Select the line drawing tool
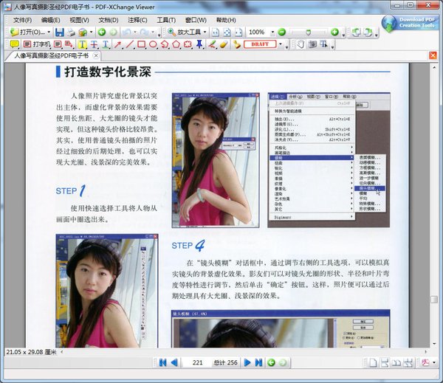The image size is (443, 383). pyautogui.click(x=129, y=44)
